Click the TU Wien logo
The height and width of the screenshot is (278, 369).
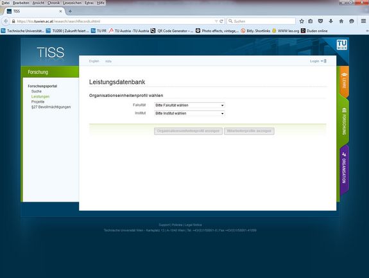click(x=341, y=44)
